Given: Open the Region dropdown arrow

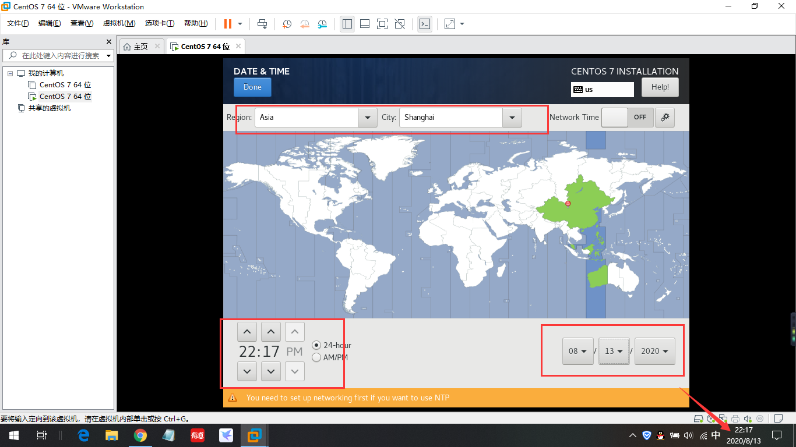Looking at the screenshot, I should coord(367,117).
